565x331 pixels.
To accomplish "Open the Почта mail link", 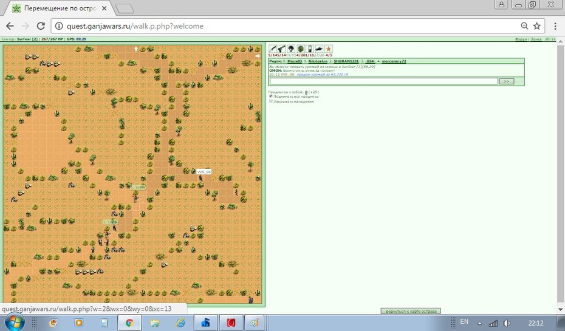I will (x=536, y=39).
